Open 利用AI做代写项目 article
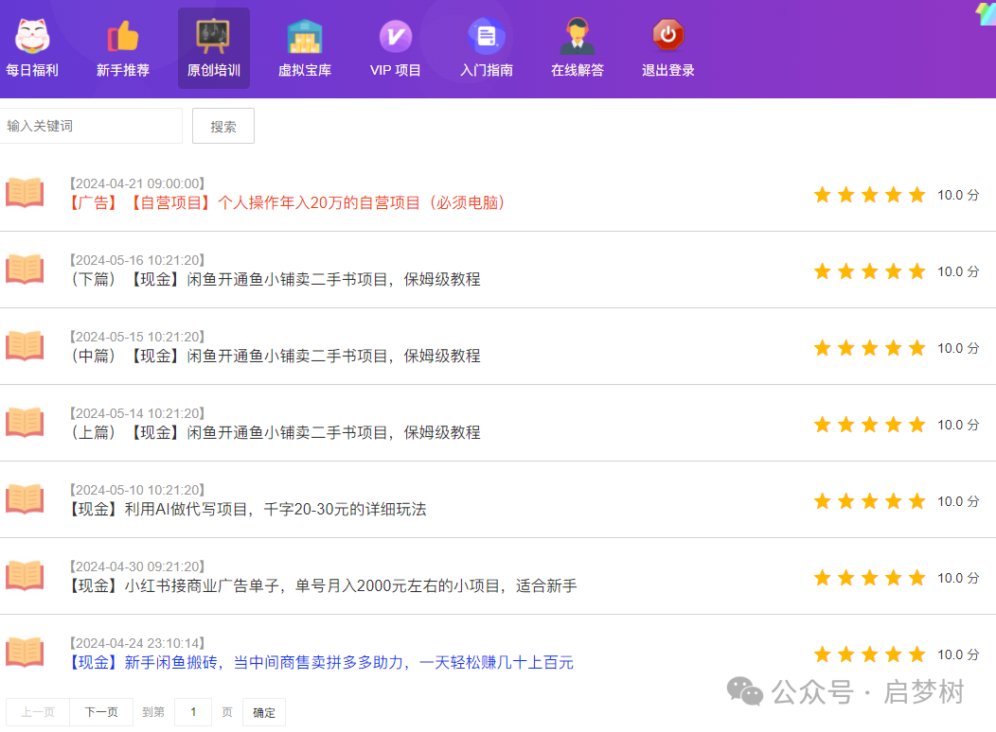The width and height of the screenshot is (996, 732). tap(247, 510)
